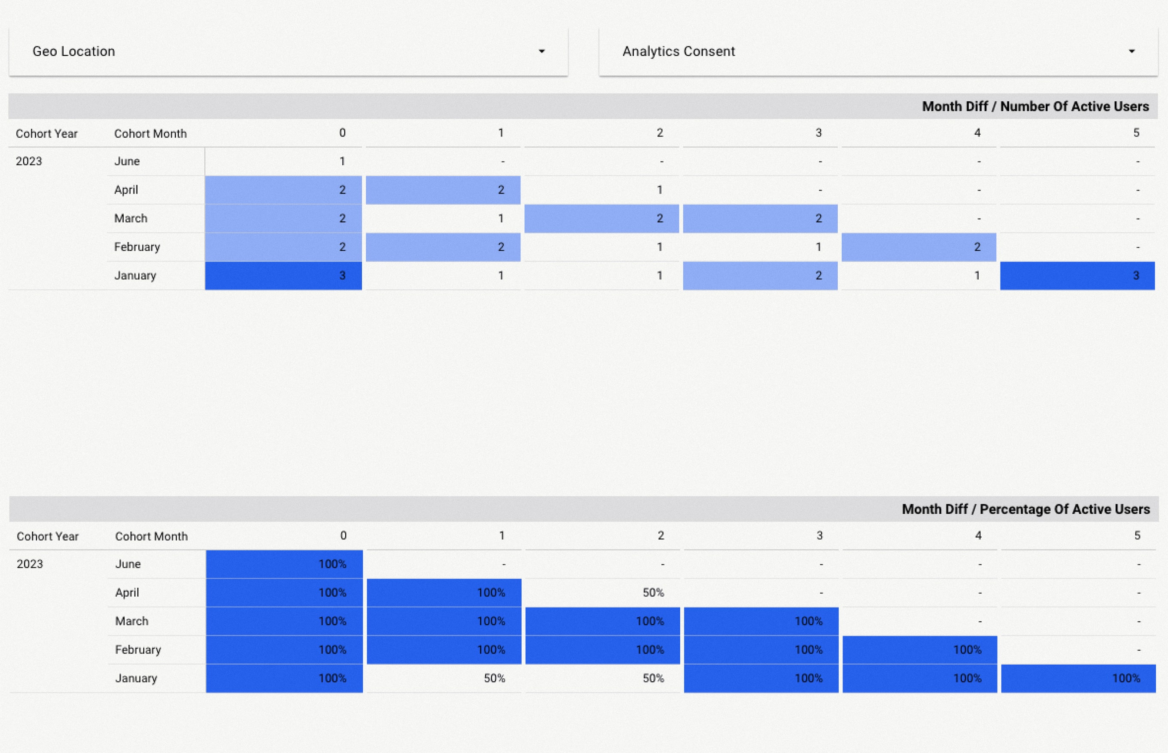Click the June row label in the user count table

point(127,161)
